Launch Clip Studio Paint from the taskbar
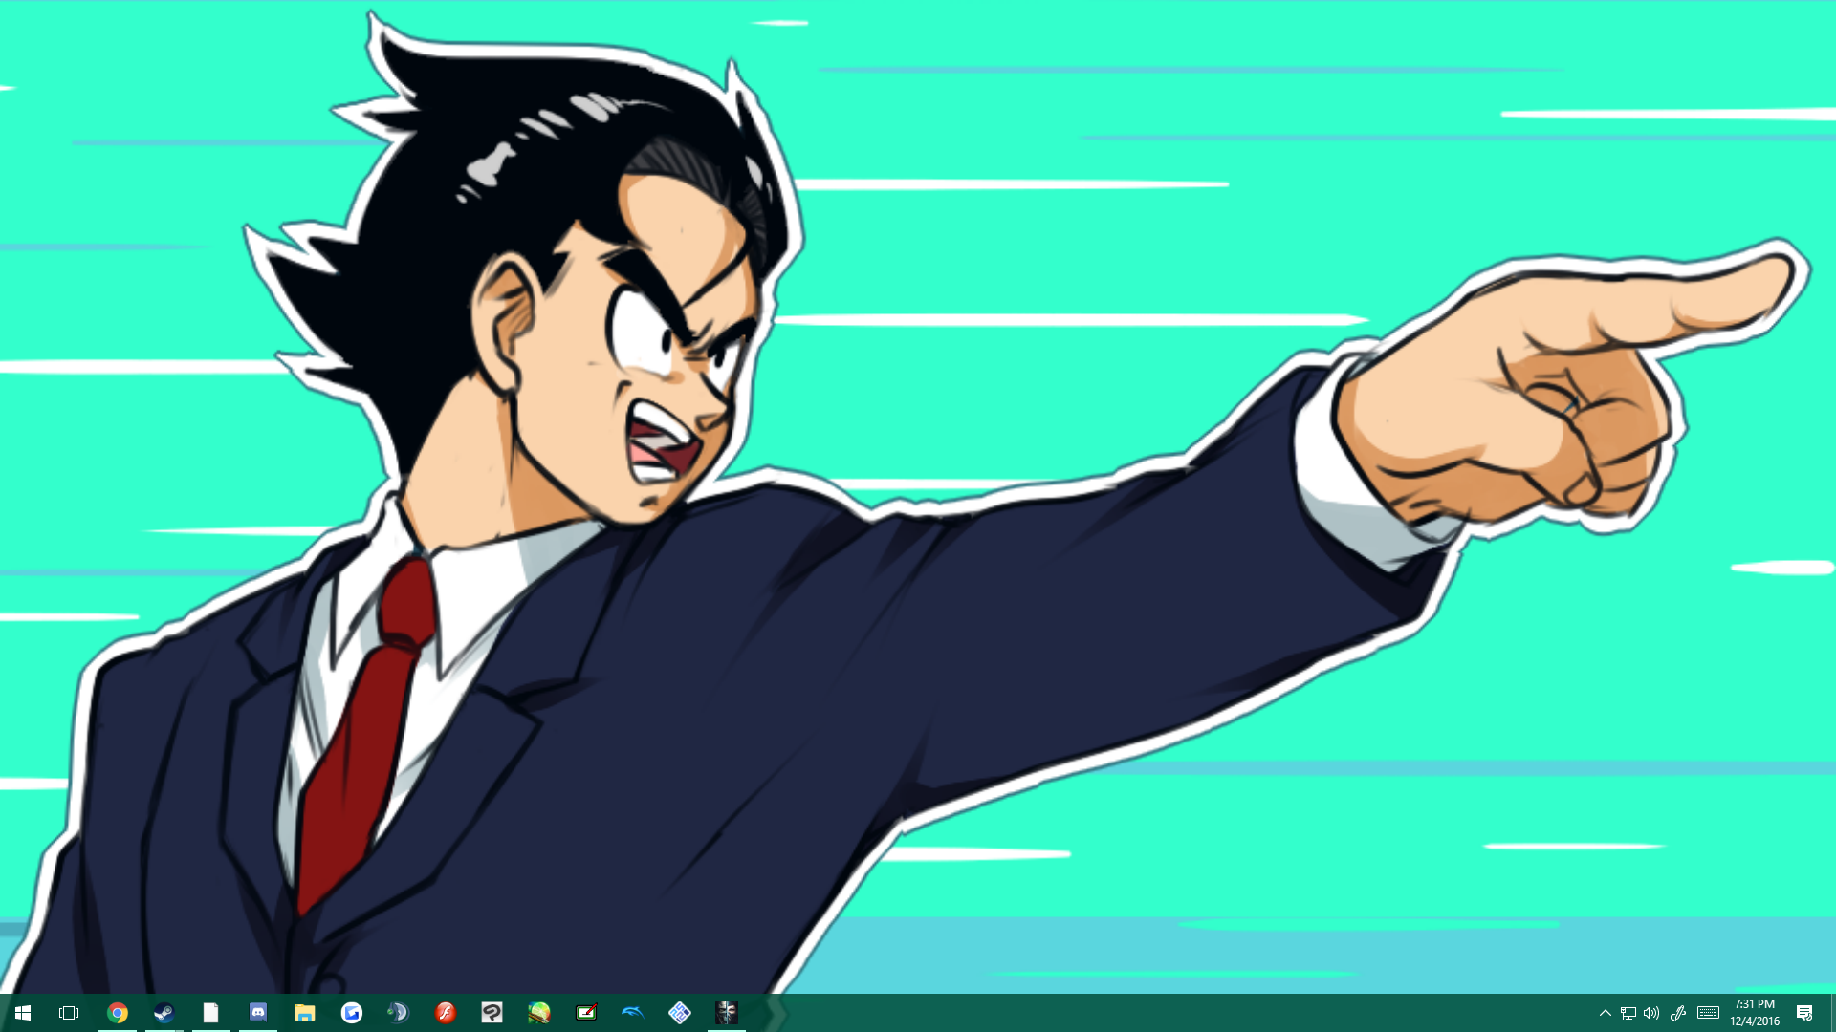The width and height of the screenshot is (1836, 1032). click(492, 1013)
